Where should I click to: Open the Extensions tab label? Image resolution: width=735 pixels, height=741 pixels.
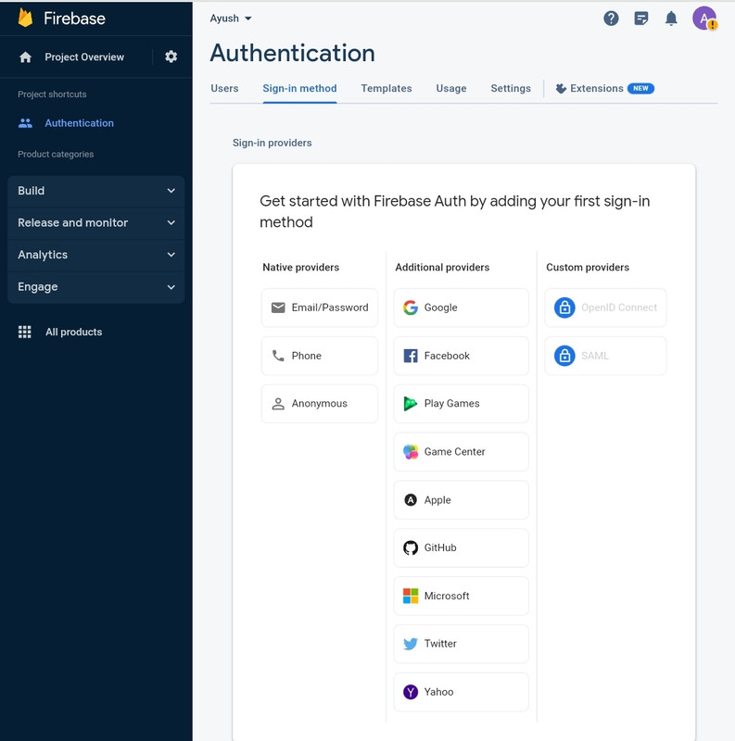(x=597, y=88)
